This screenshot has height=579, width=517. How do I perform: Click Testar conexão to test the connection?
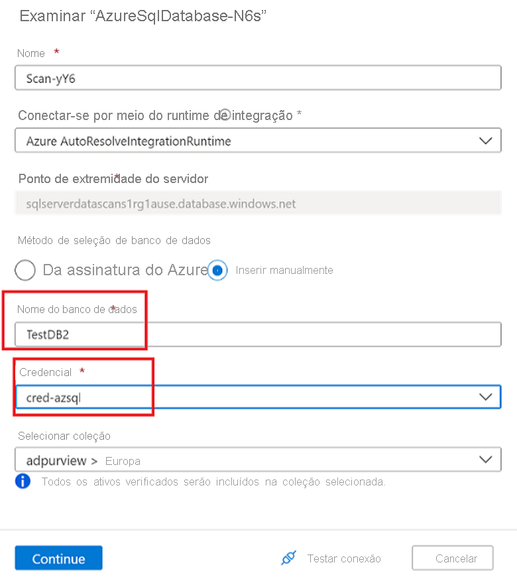point(343,558)
